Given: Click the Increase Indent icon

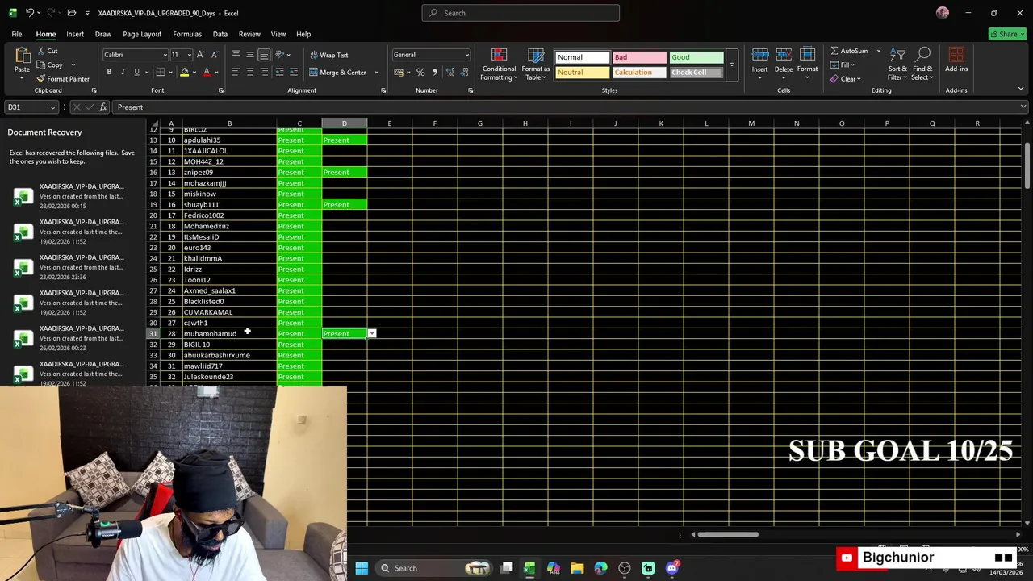Looking at the screenshot, I should click(293, 72).
